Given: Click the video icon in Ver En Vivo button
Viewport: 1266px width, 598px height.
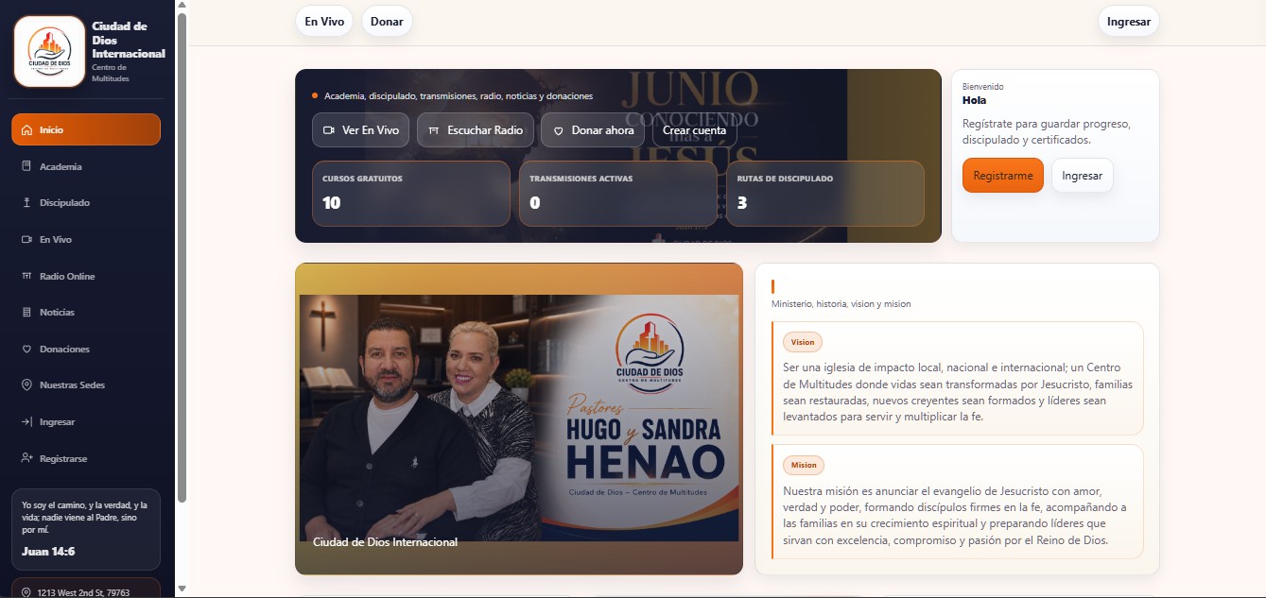Looking at the screenshot, I should [329, 130].
